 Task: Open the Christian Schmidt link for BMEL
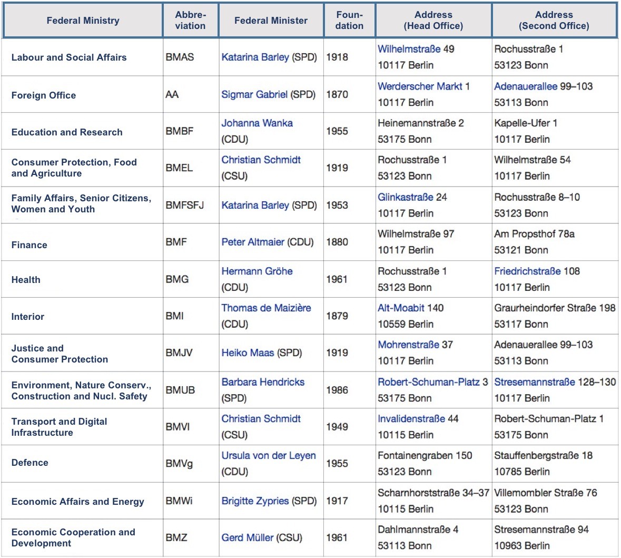[261, 160]
